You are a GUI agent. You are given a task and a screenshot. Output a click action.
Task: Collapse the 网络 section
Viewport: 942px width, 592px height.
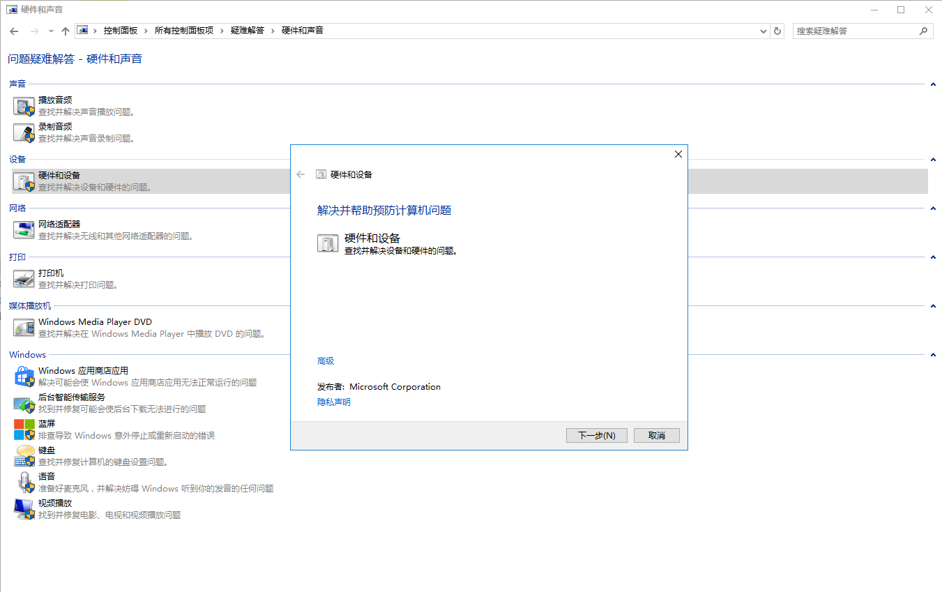pyautogui.click(x=933, y=208)
